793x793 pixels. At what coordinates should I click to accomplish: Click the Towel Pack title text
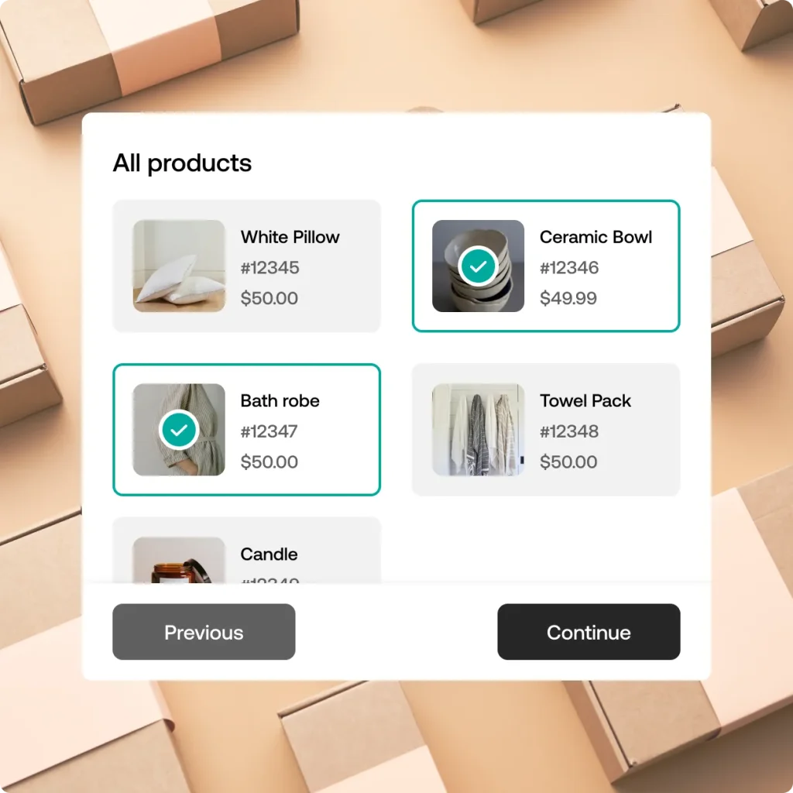click(x=585, y=400)
